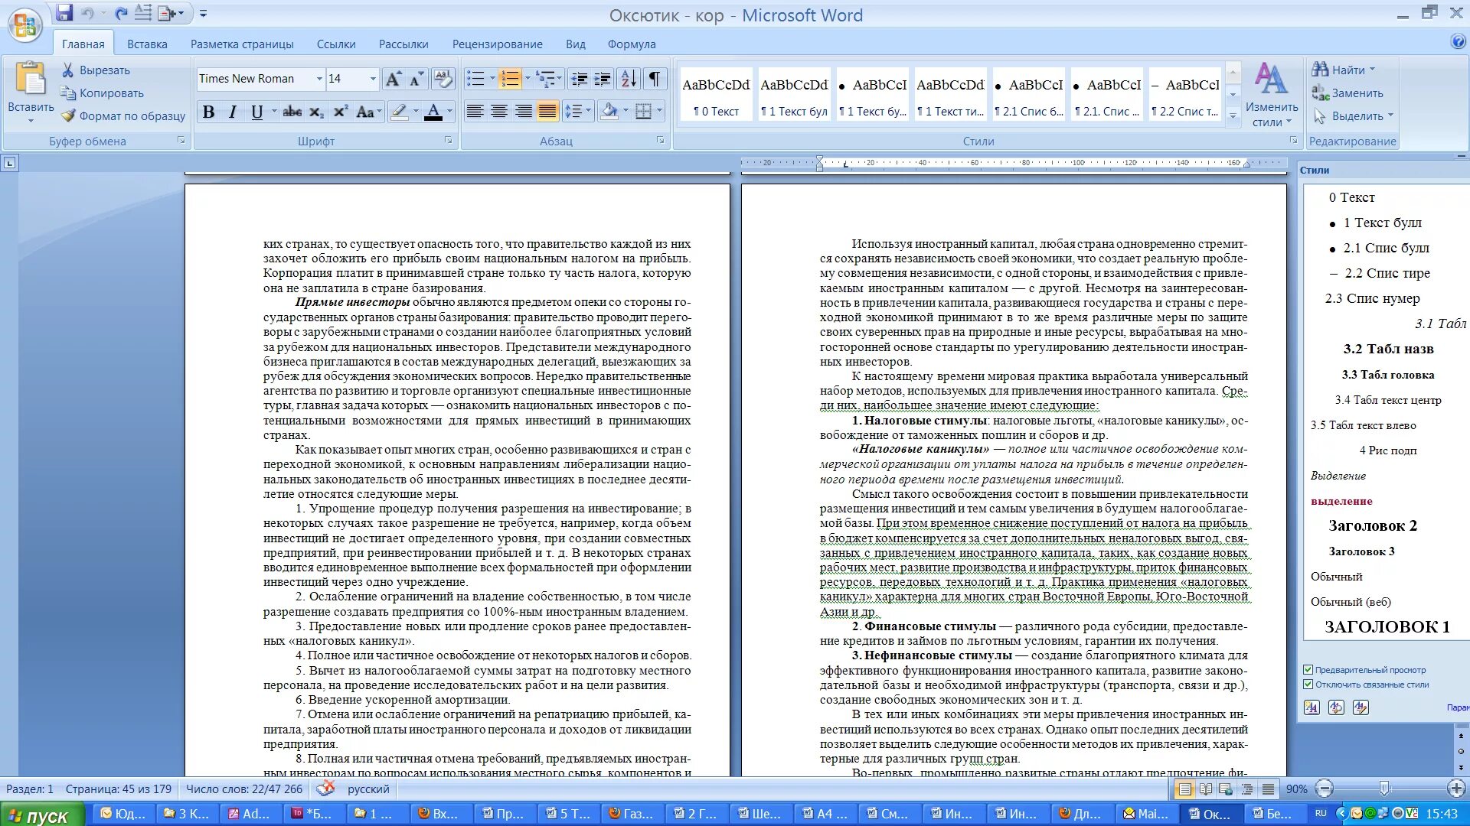This screenshot has width=1470, height=826.
Task: Toggle bold formatting
Action: tap(208, 112)
